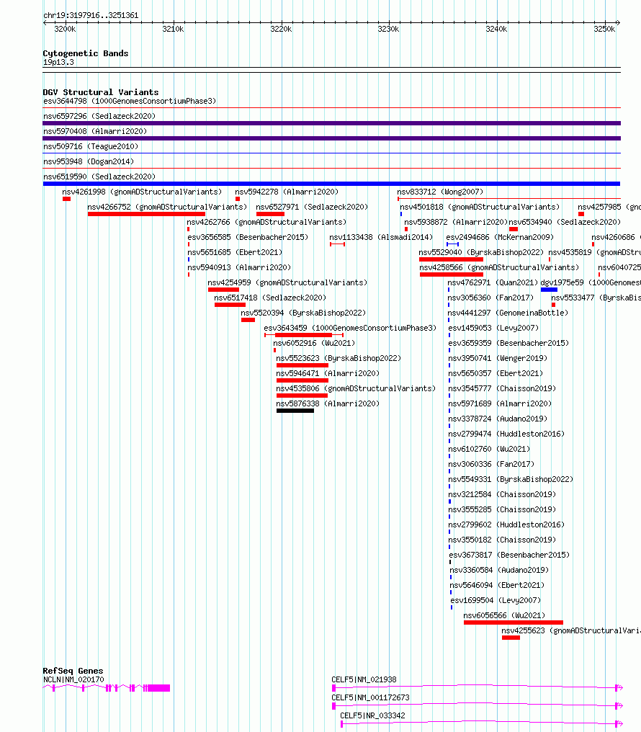Viewport: 641px width, 732px height.
Task: Click the nsv4254959 gnomADStructuralVariants label
Action: (x=287, y=283)
